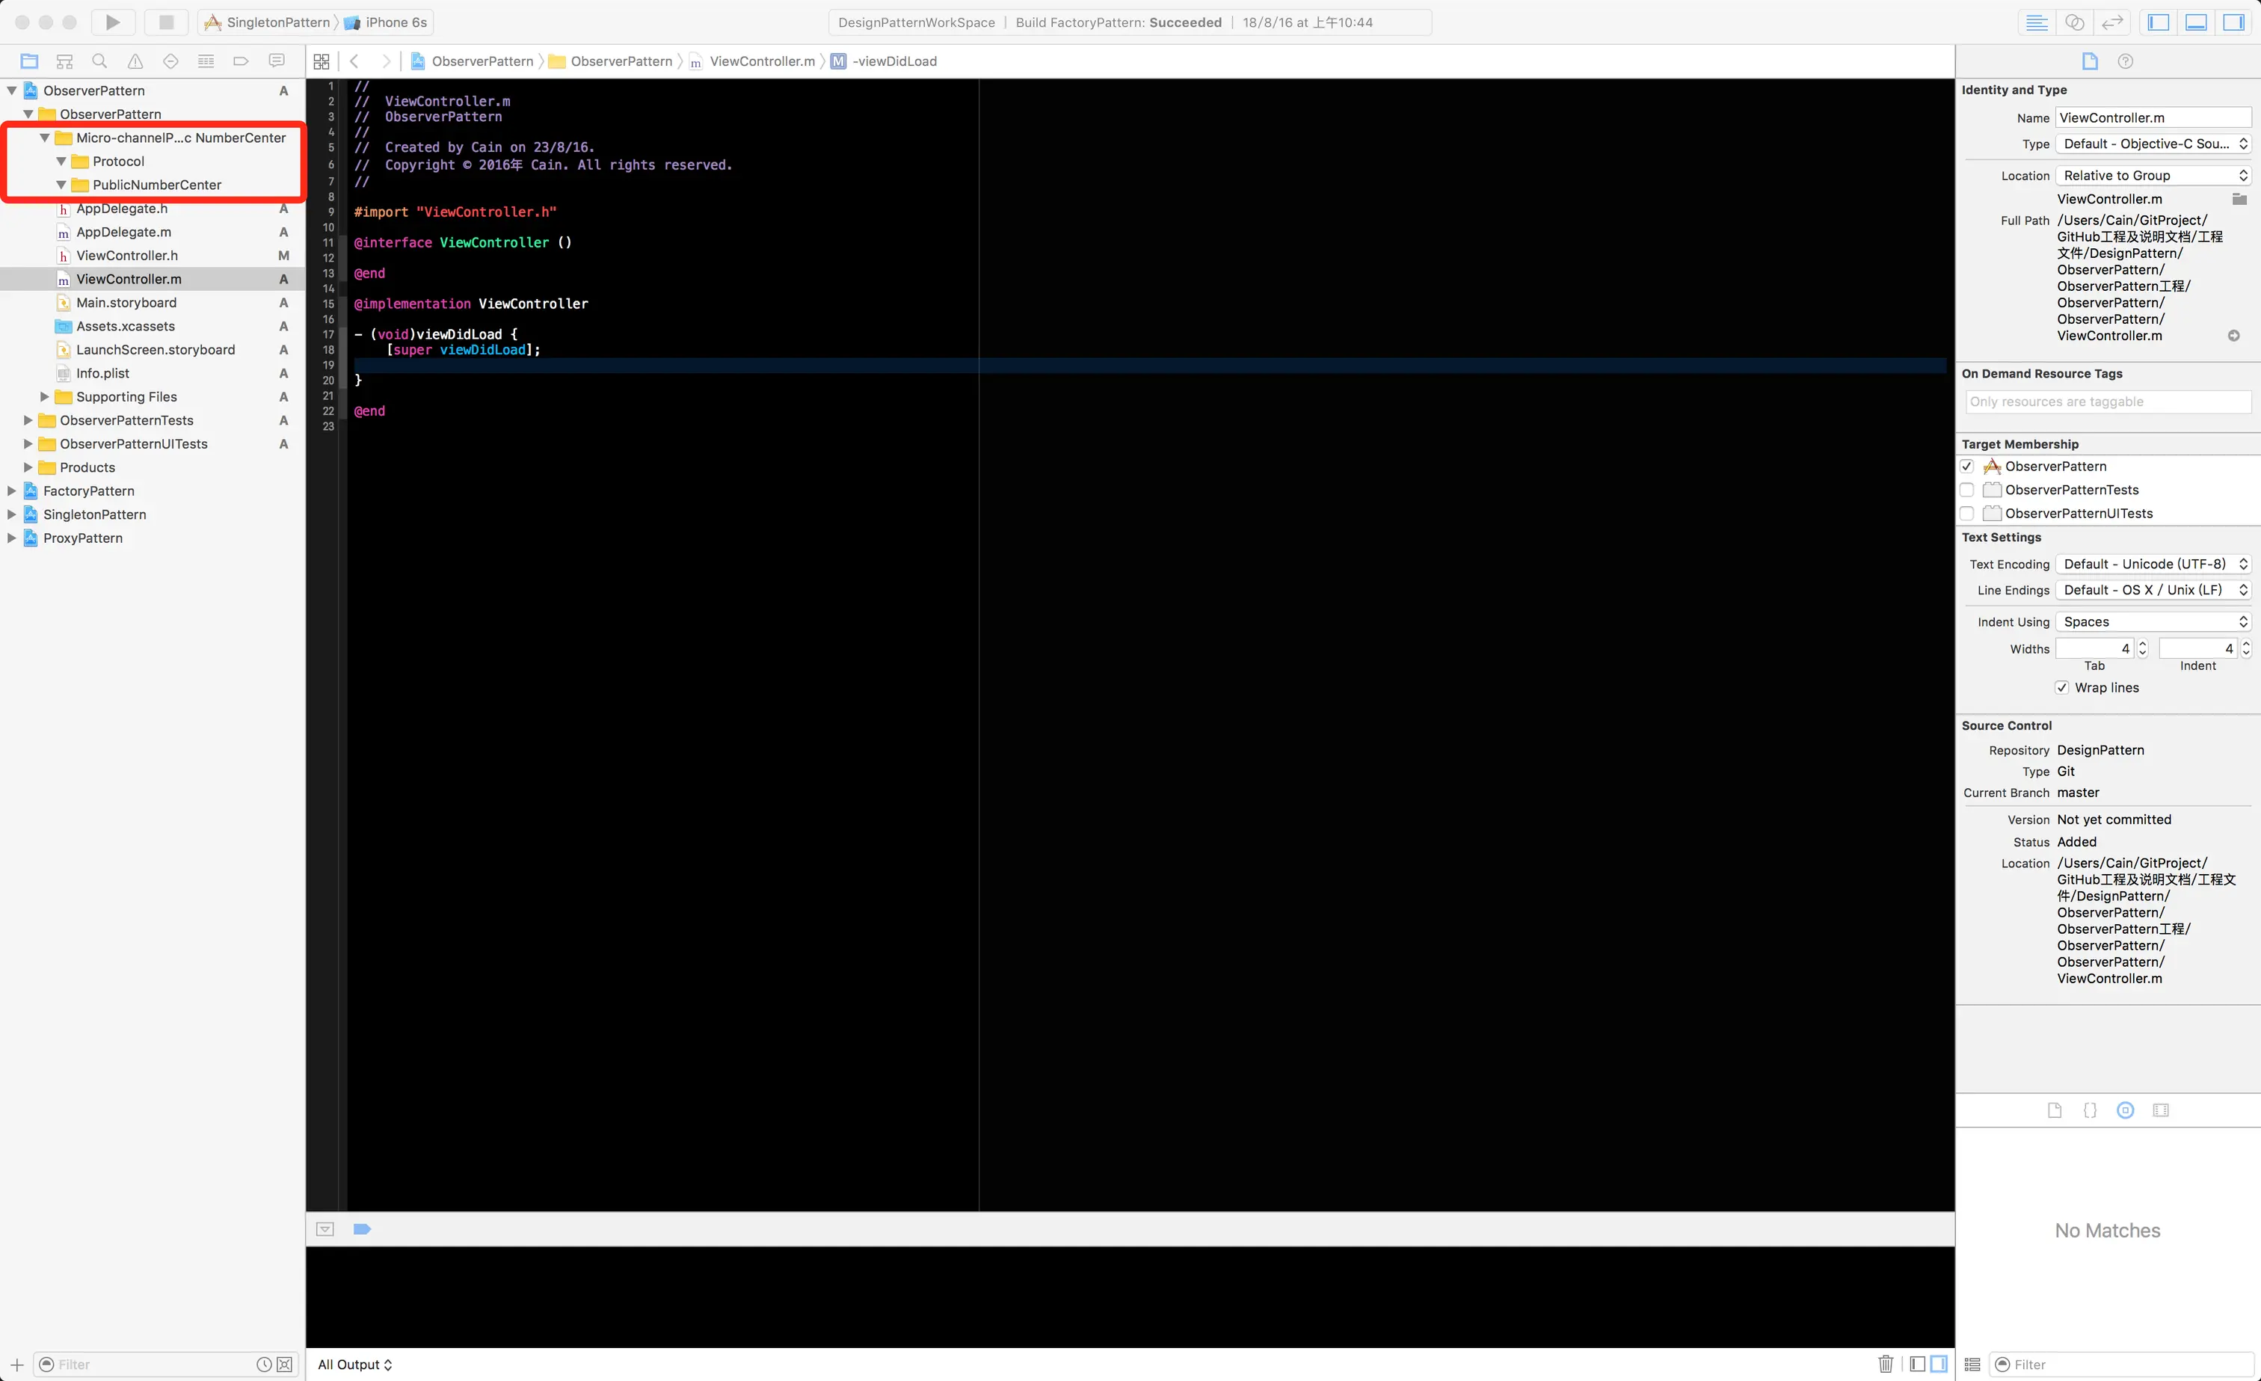Toggle the Wrap lines checkbox
The height and width of the screenshot is (1381, 2261).
pos(2062,687)
